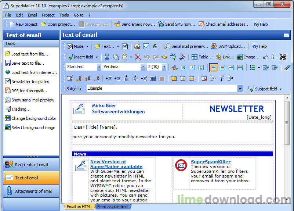The image size is (294, 211).
Task: Open the font color icon
Action: point(175,68)
